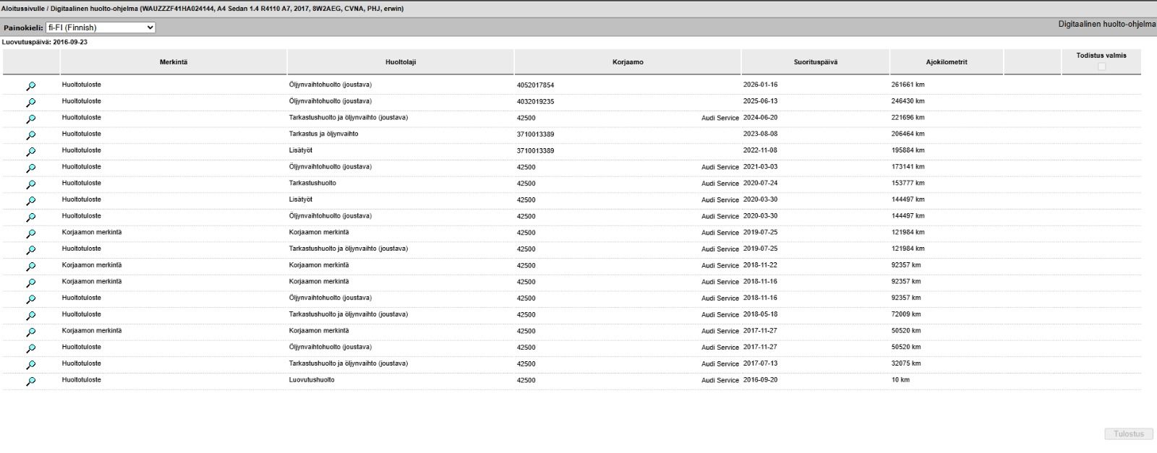Image resolution: width=1157 pixels, height=453 pixels.
Task: Select the date 2018-05-18
Action: point(760,314)
